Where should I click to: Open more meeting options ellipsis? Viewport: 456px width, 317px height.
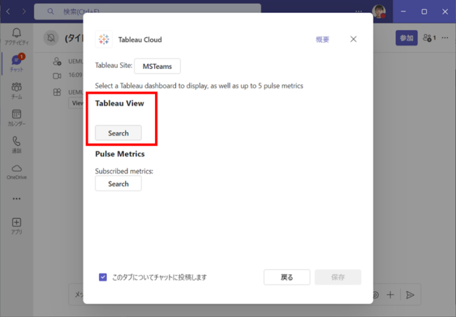445,38
